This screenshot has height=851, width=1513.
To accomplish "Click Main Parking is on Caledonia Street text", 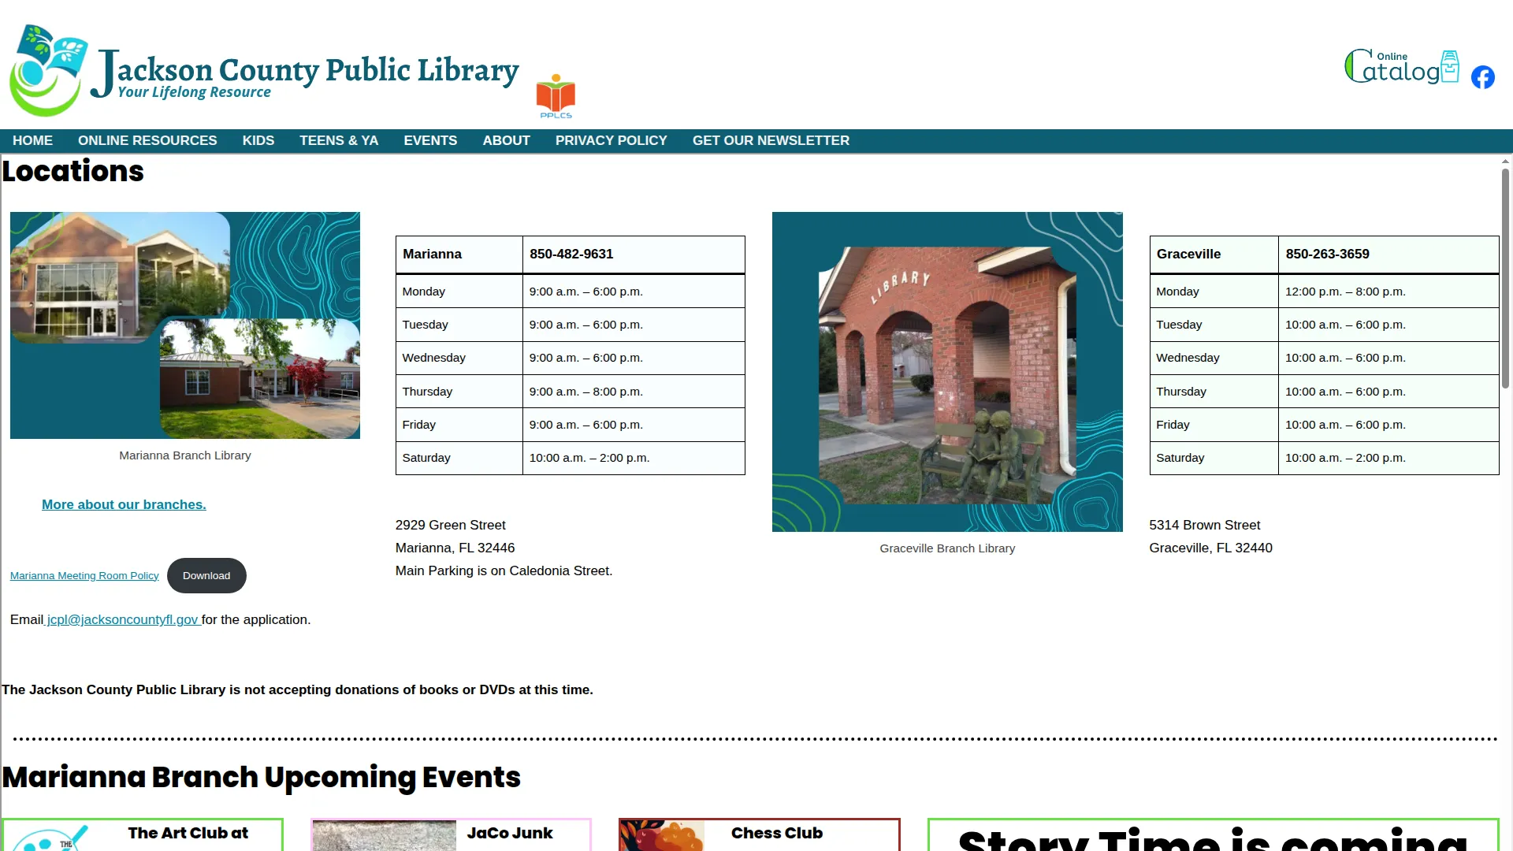I will (504, 570).
